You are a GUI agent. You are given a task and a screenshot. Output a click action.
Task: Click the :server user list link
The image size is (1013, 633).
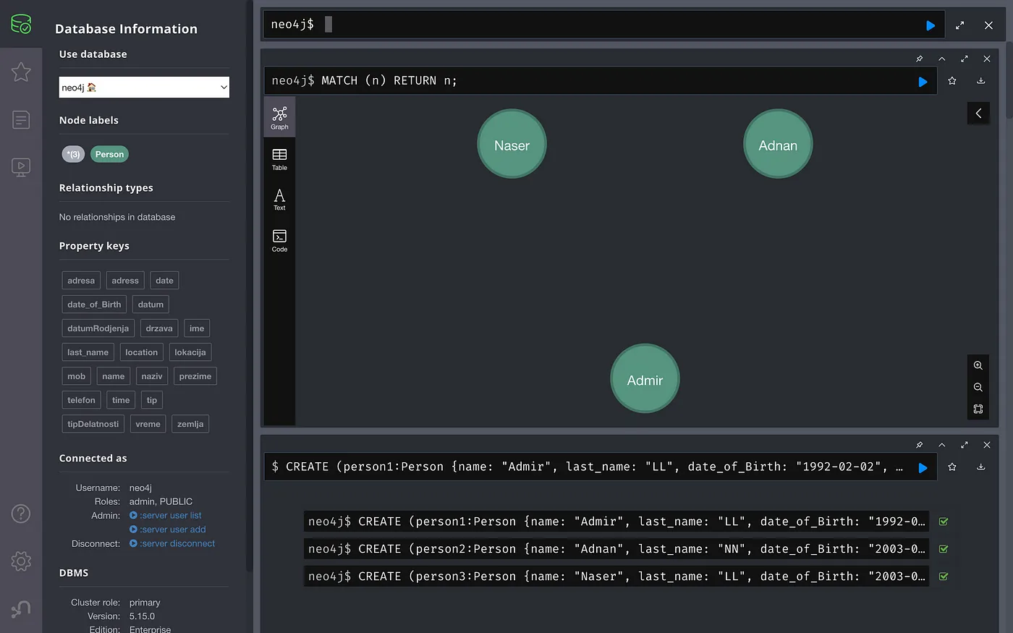pyautogui.click(x=171, y=515)
